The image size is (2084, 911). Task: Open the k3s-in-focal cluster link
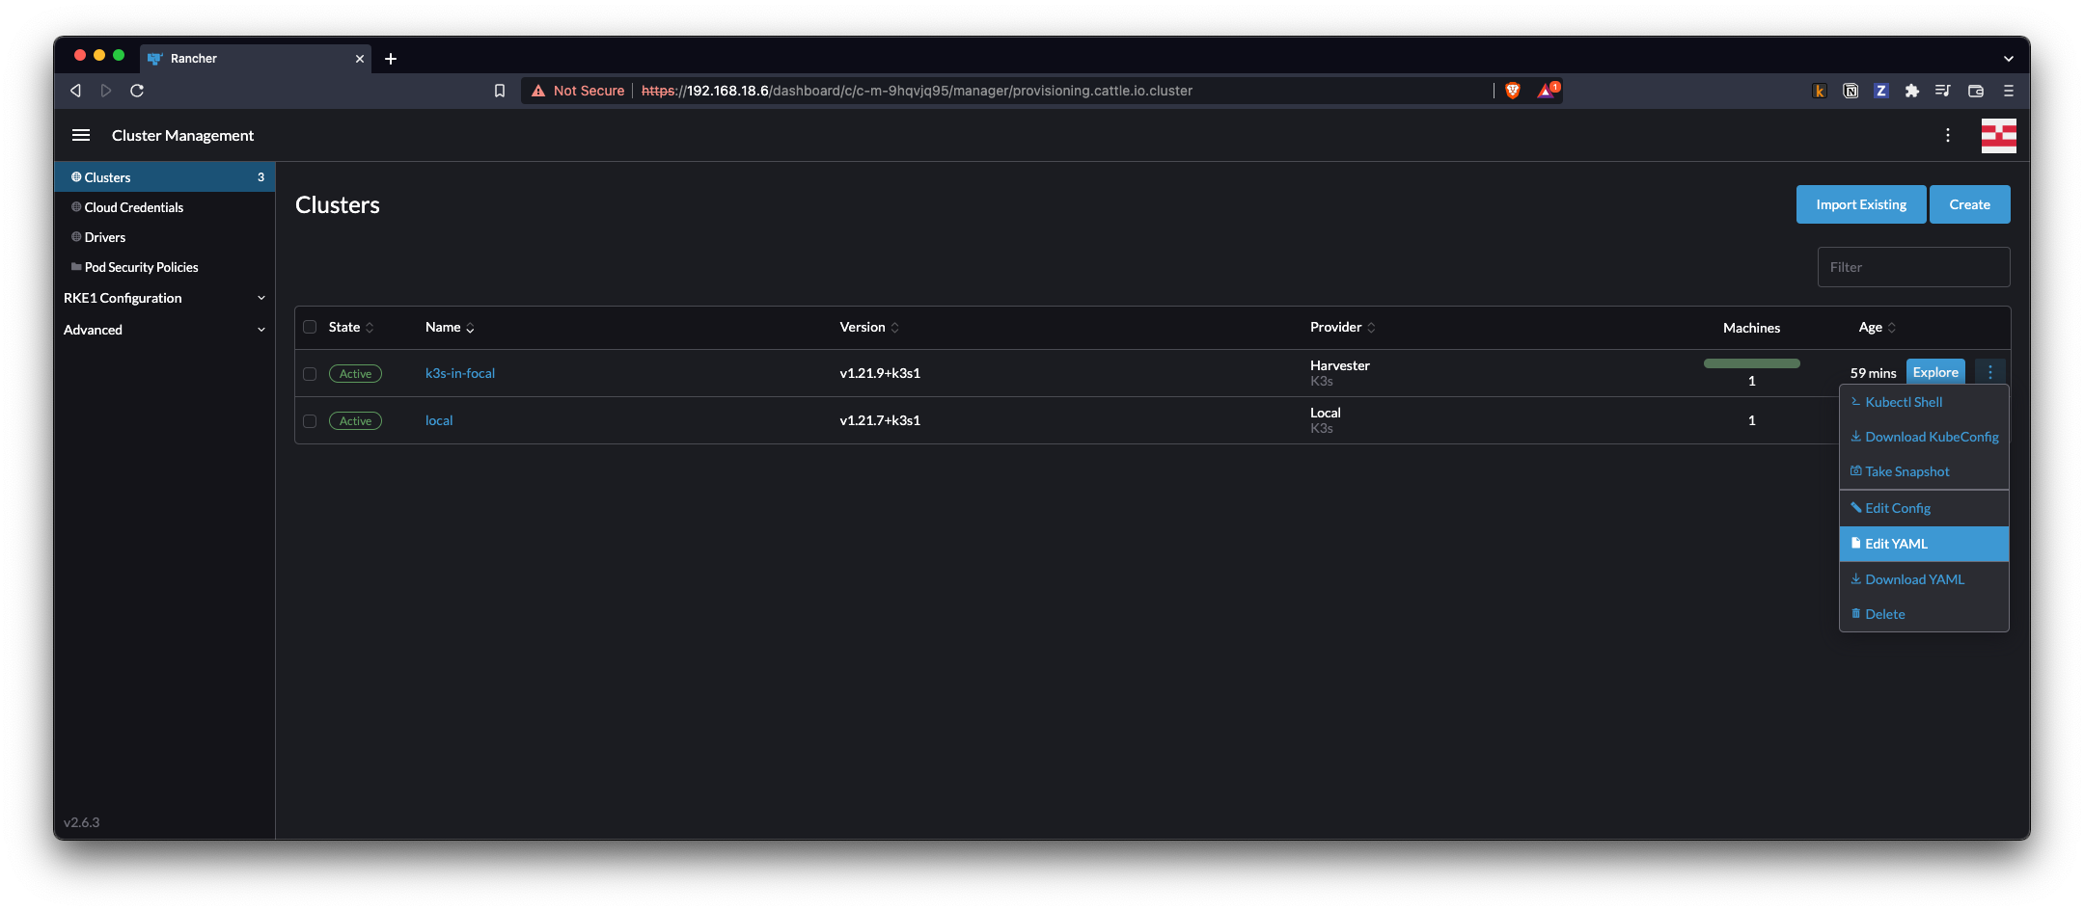tap(460, 373)
